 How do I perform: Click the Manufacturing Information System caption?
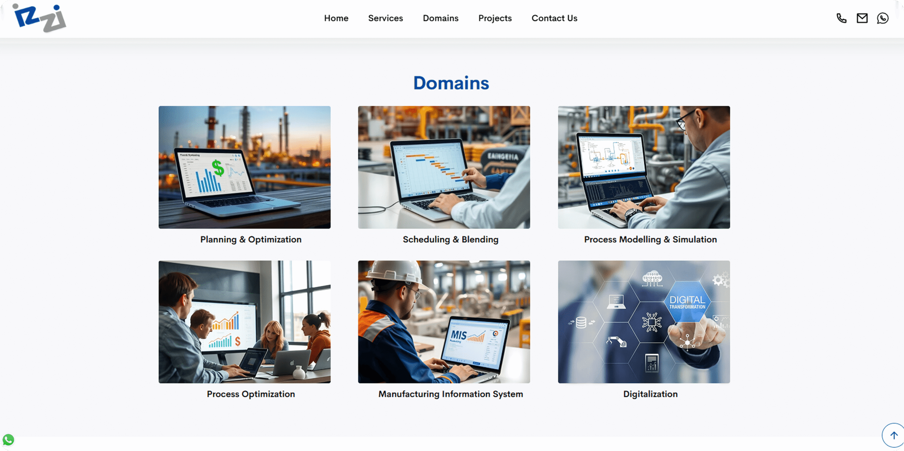451,394
